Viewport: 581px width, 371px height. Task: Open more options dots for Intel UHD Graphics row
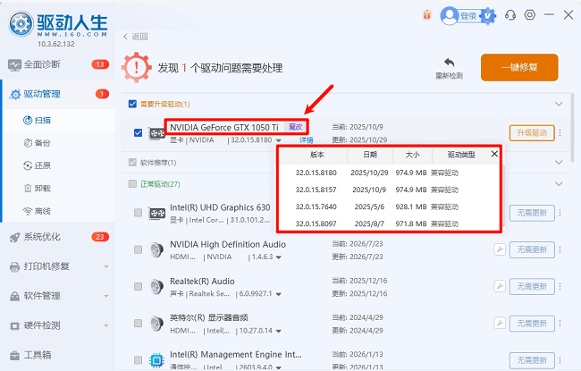coord(560,213)
